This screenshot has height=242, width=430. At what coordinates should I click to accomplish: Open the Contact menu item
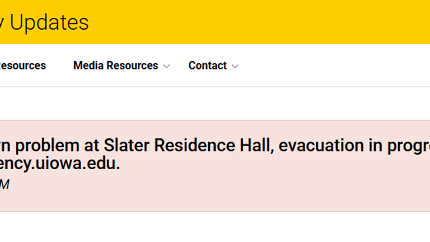[207, 66]
